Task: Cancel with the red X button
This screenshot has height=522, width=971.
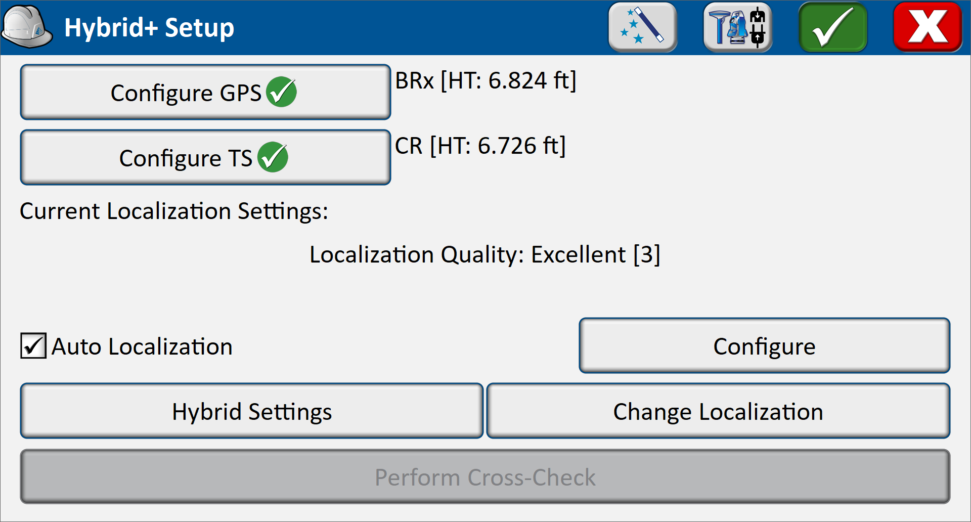Action: coord(928,27)
